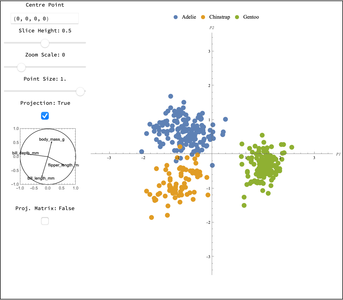Click the orange Chinstrap legend marker
The width and height of the screenshot is (343, 300).
coord(203,17)
